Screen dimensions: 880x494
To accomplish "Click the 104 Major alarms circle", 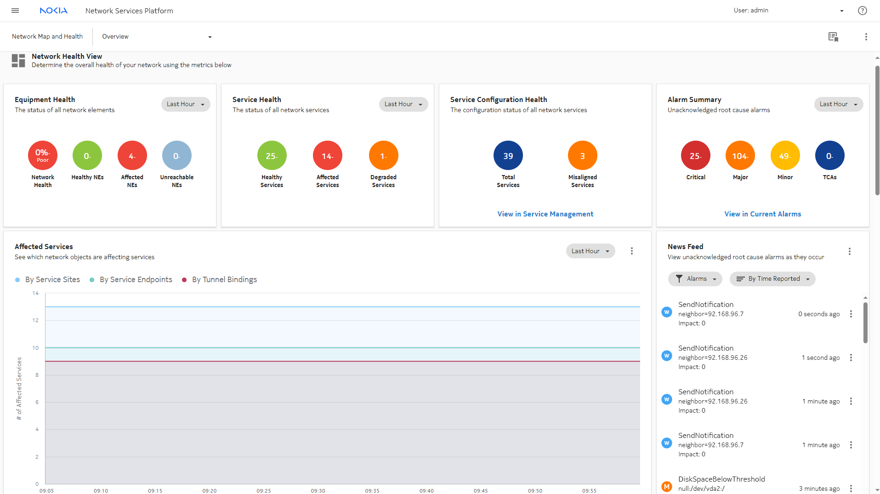I will pos(740,155).
